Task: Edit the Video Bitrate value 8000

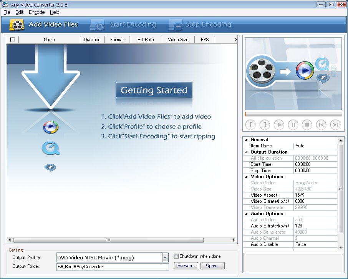Action: (x=315, y=201)
